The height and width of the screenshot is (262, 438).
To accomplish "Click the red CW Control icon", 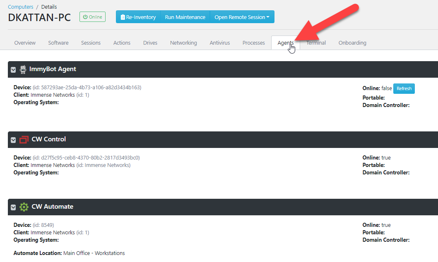I will (x=24, y=140).
